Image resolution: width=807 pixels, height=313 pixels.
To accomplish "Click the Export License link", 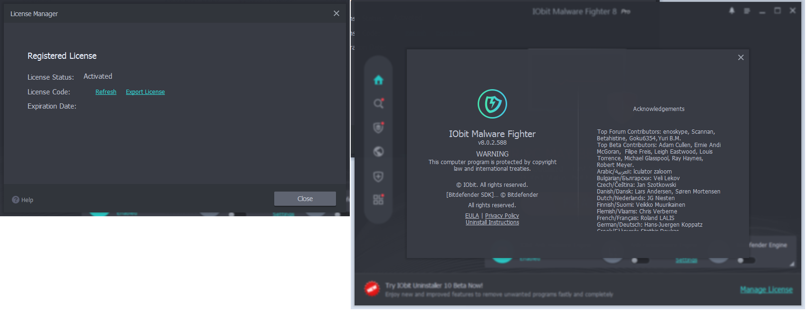I will pyautogui.click(x=145, y=92).
